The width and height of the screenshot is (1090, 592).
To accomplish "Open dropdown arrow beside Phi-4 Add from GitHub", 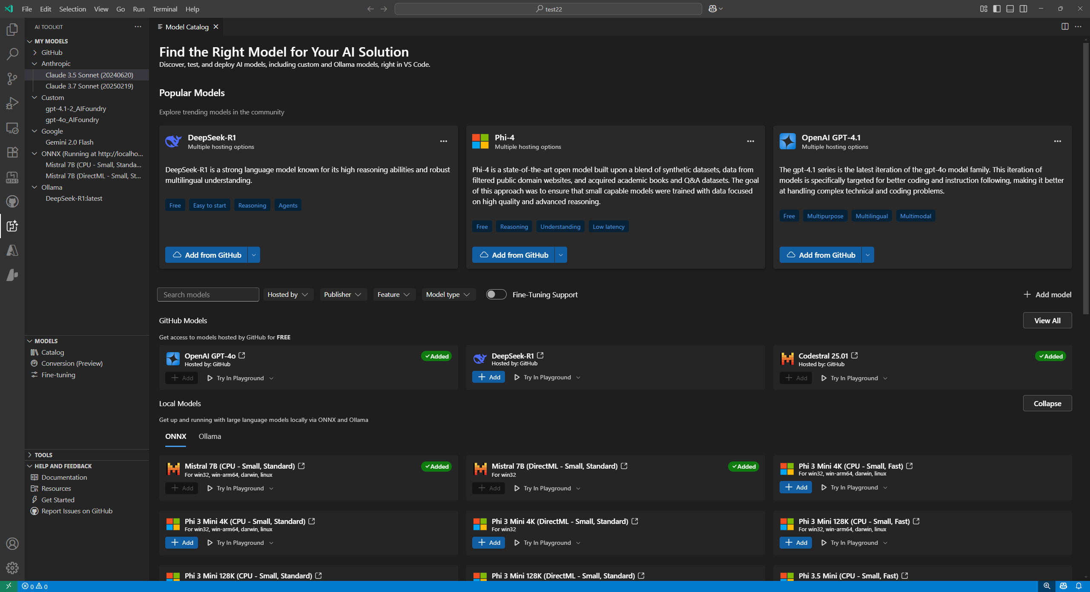I will click(561, 255).
